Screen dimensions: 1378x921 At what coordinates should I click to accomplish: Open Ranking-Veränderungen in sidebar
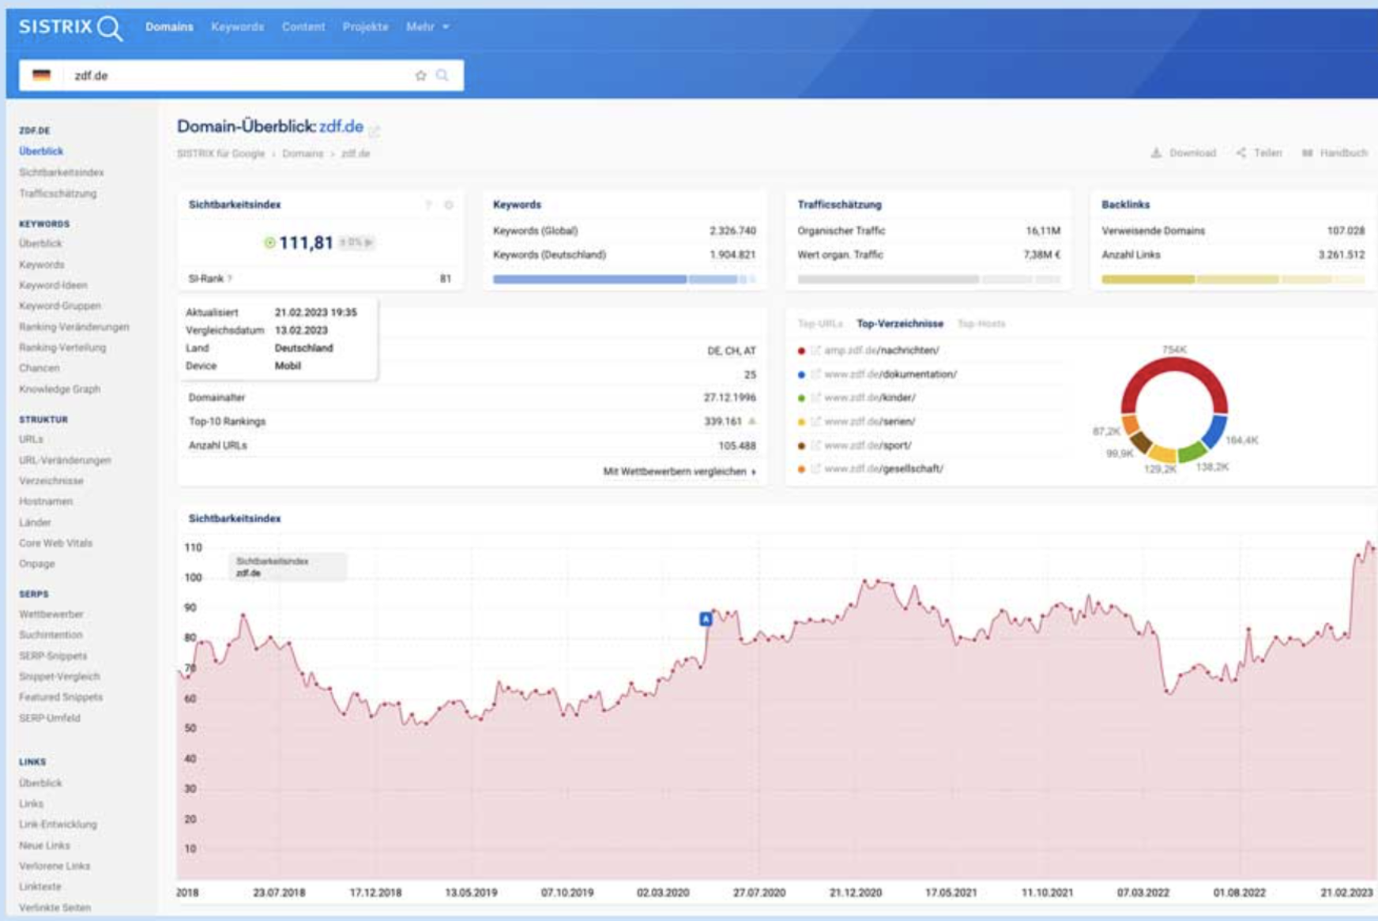click(74, 327)
